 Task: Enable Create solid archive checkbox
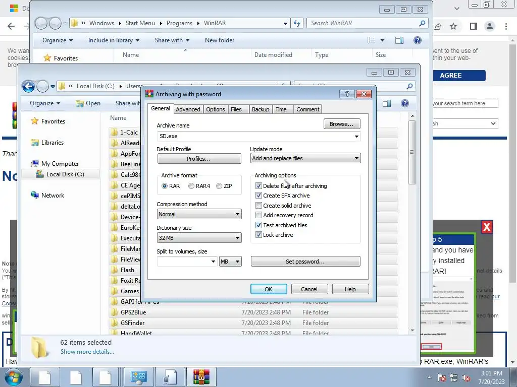click(258, 206)
